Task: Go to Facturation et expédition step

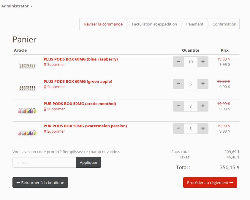Action: [x=154, y=24]
